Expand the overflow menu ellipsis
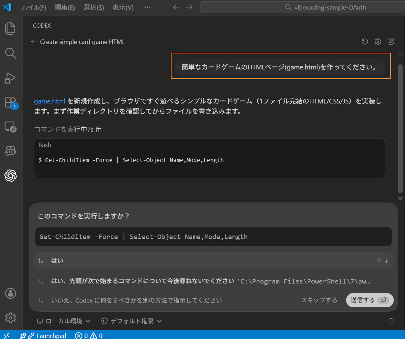 click(147, 7)
